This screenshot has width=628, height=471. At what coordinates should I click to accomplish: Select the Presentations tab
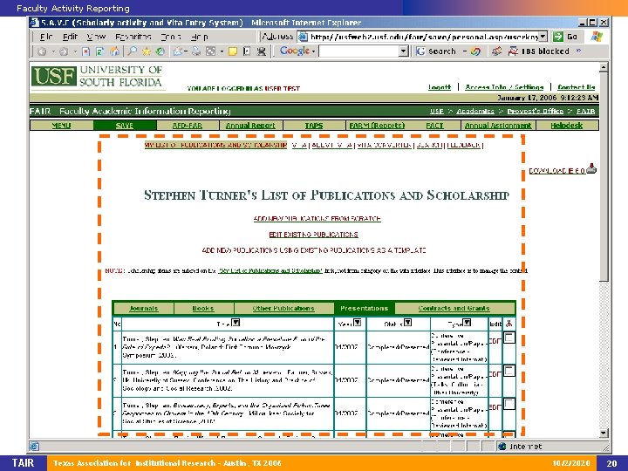click(364, 309)
